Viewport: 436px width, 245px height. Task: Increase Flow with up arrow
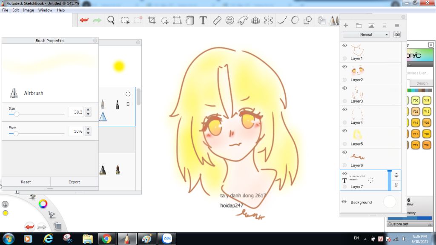(x=88, y=129)
